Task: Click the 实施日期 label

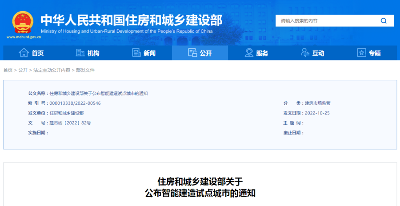Action: (38, 133)
